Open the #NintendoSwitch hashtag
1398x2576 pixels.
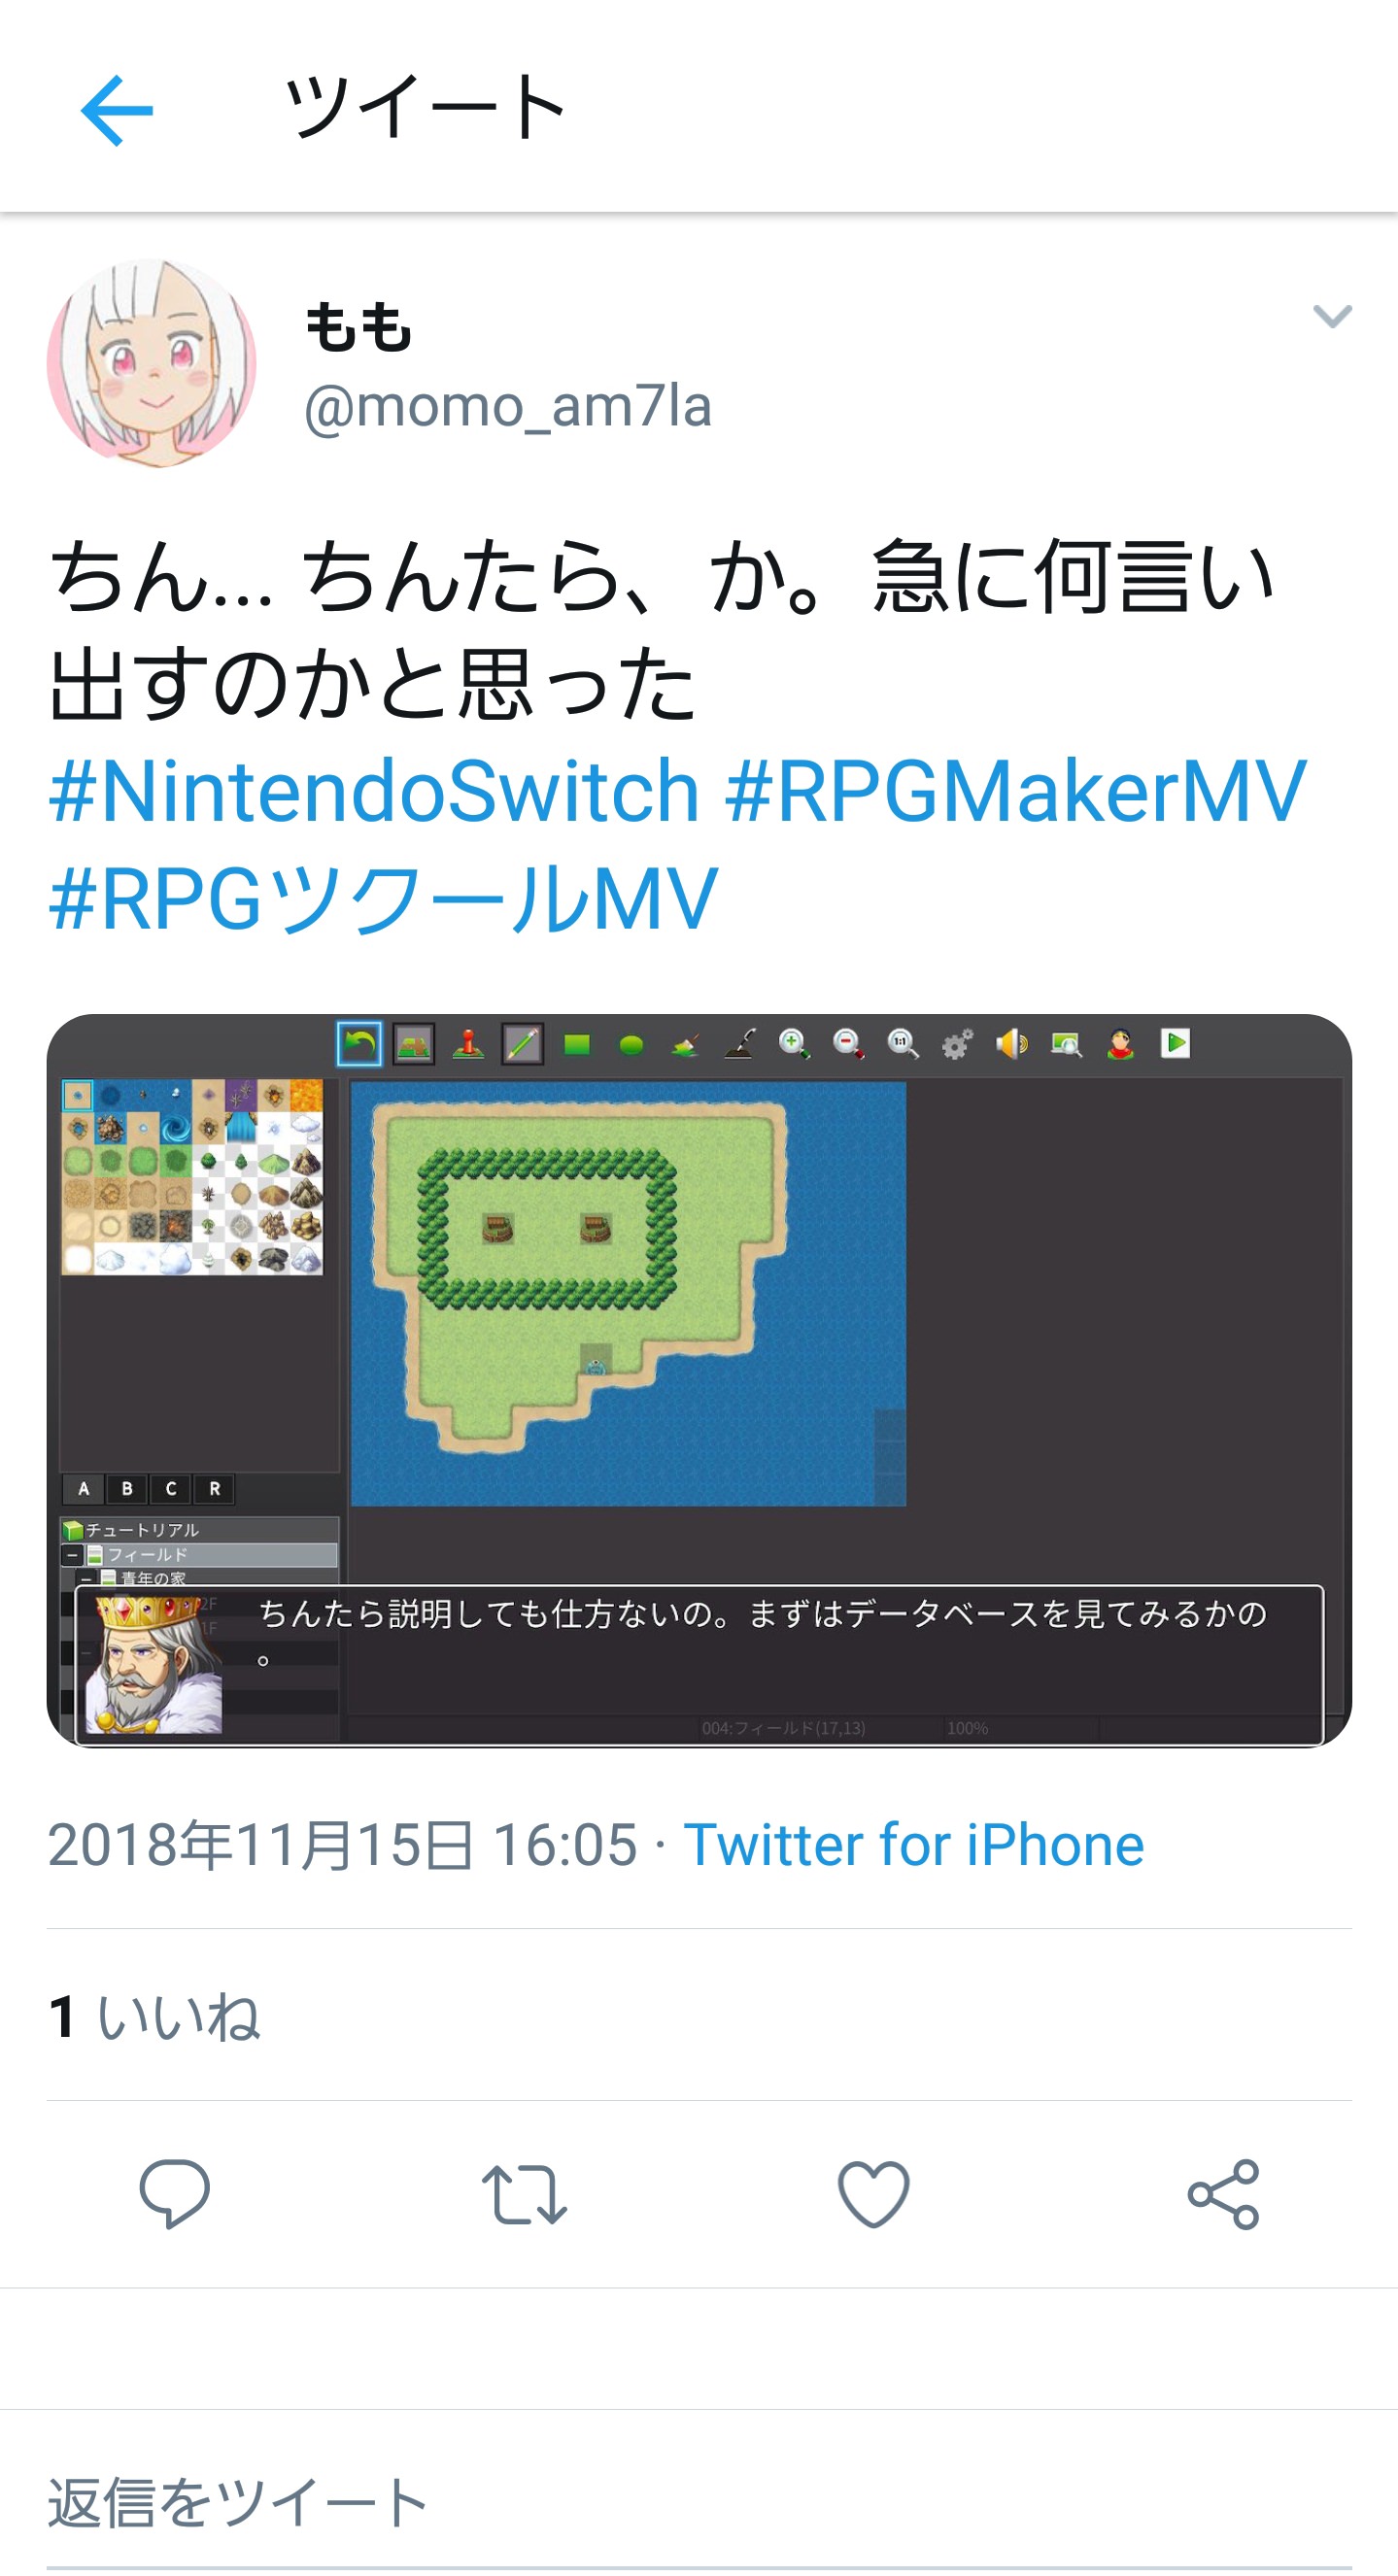tap(374, 790)
